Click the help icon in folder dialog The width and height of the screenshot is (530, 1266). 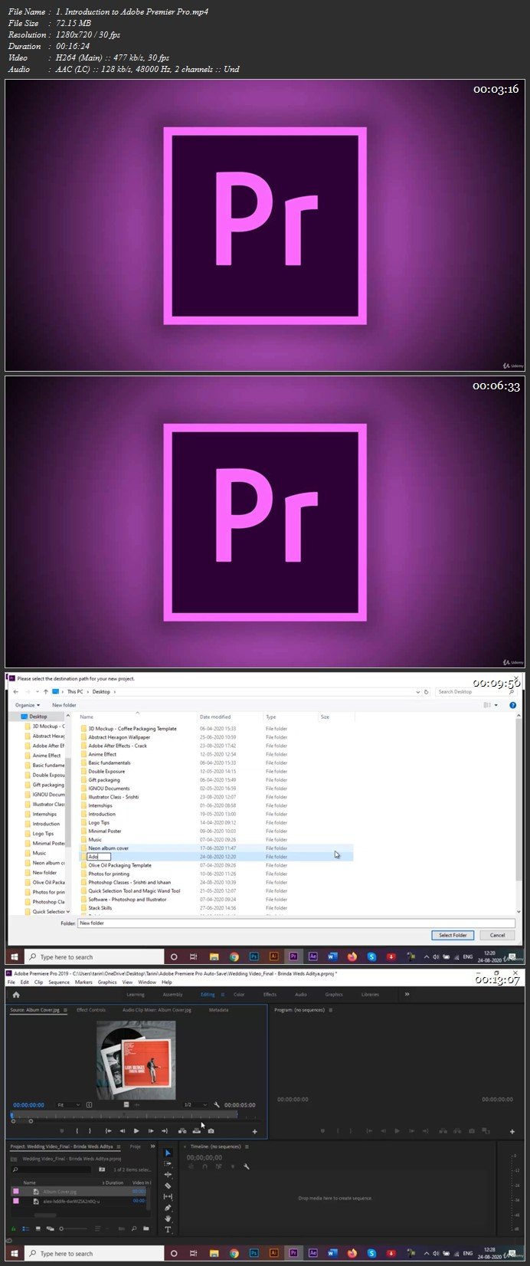tap(513, 705)
